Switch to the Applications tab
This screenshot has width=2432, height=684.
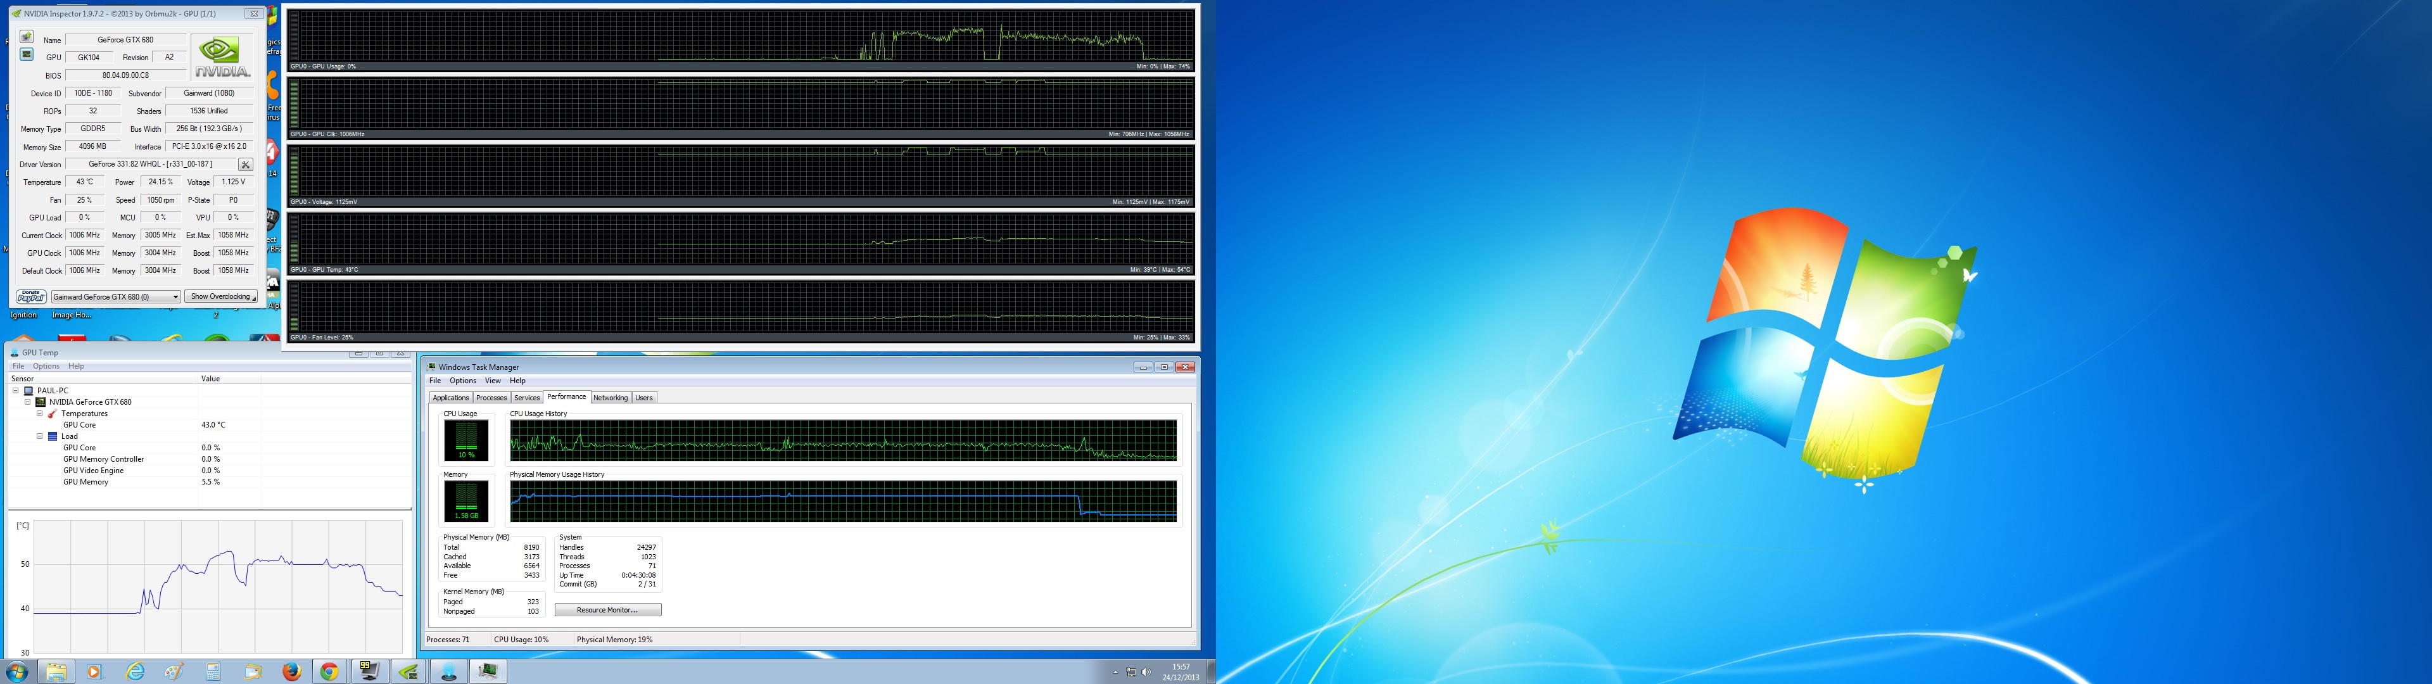coord(450,398)
